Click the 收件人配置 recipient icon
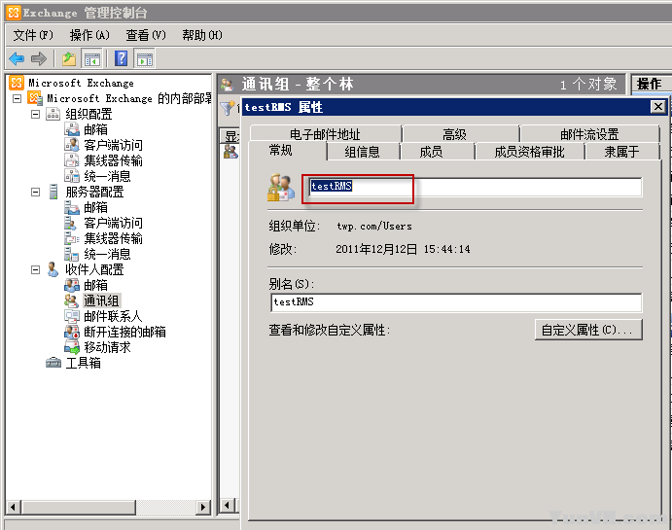Image resolution: width=672 pixels, height=530 pixels. pyautogui.click(x=53, y=269)
